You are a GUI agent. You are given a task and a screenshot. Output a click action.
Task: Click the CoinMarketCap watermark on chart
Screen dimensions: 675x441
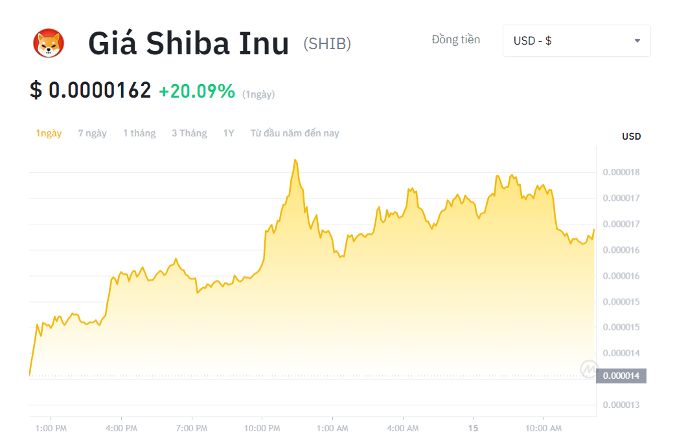[588, 369]
